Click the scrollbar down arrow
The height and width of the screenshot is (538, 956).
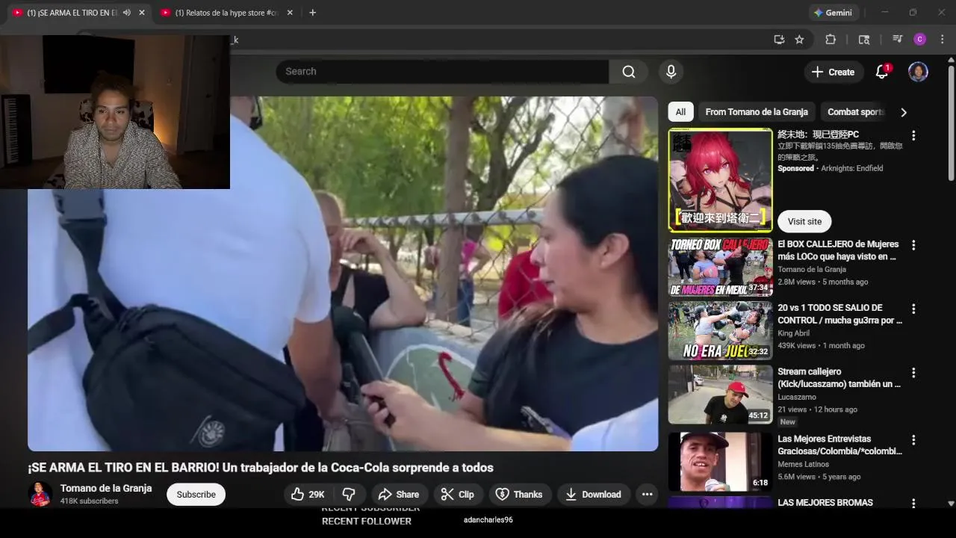pyautogui.click(x=951, y=504)
